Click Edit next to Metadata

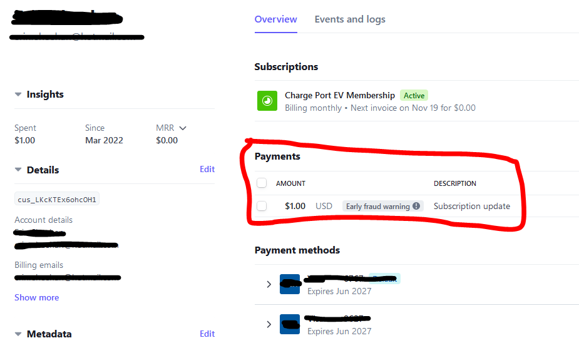pyautogui.click(x=207, y=334)
